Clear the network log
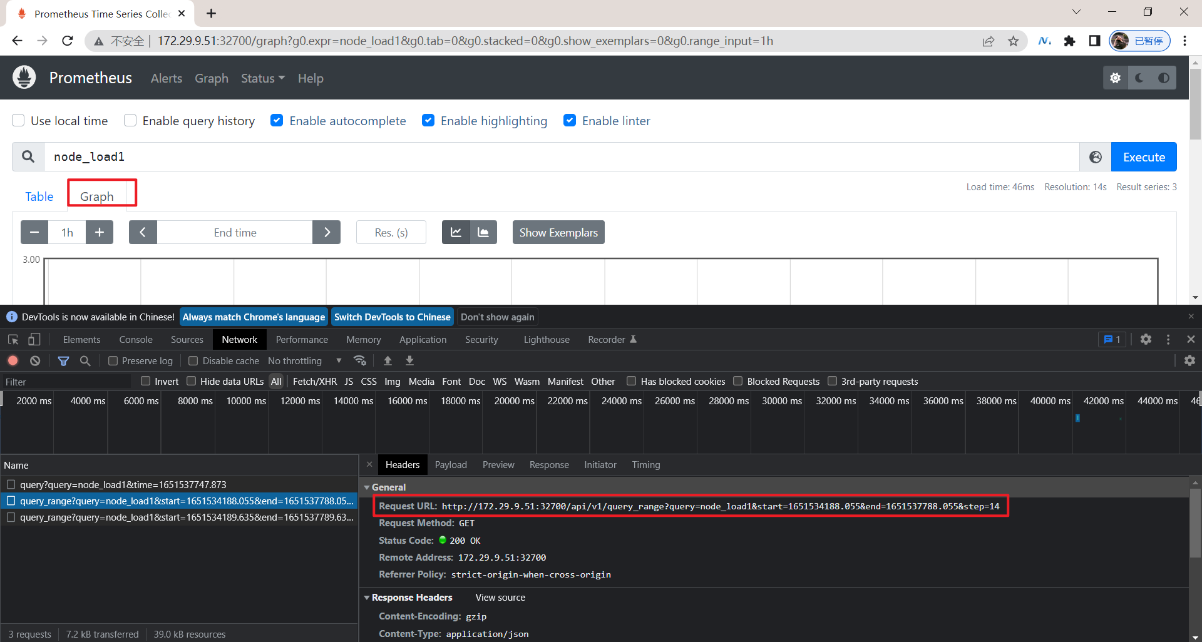 (35, 360)
